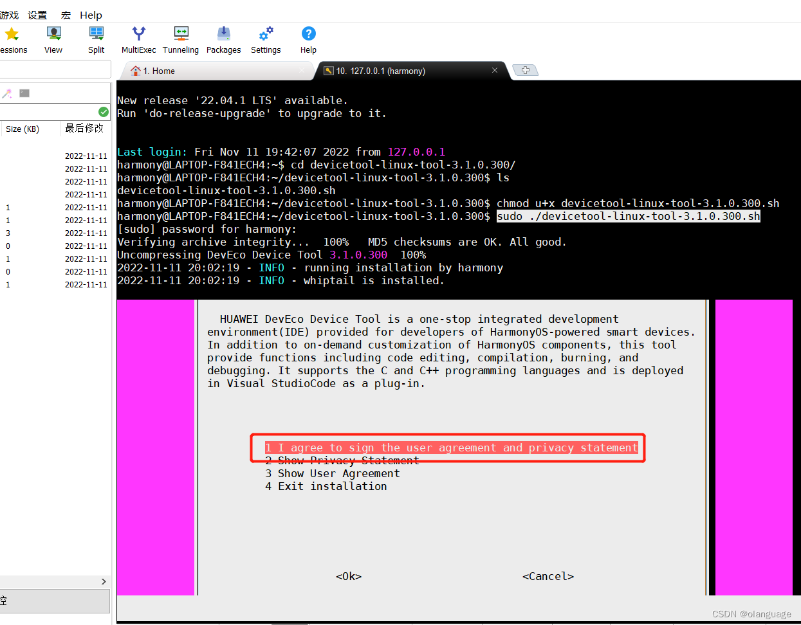Viewport: 801px width, 625px height.
Task: Open the 游戏 menu
Action: 9,15
